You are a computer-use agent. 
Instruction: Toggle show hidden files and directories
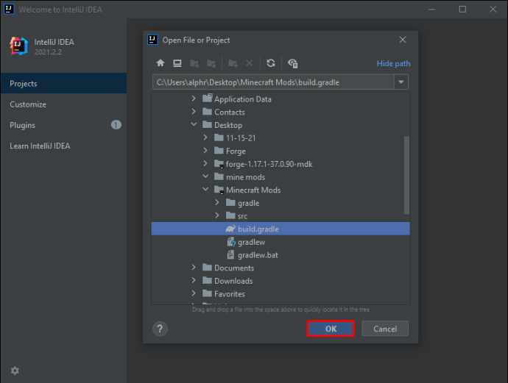pyautogui.click(x=293, y=63)
